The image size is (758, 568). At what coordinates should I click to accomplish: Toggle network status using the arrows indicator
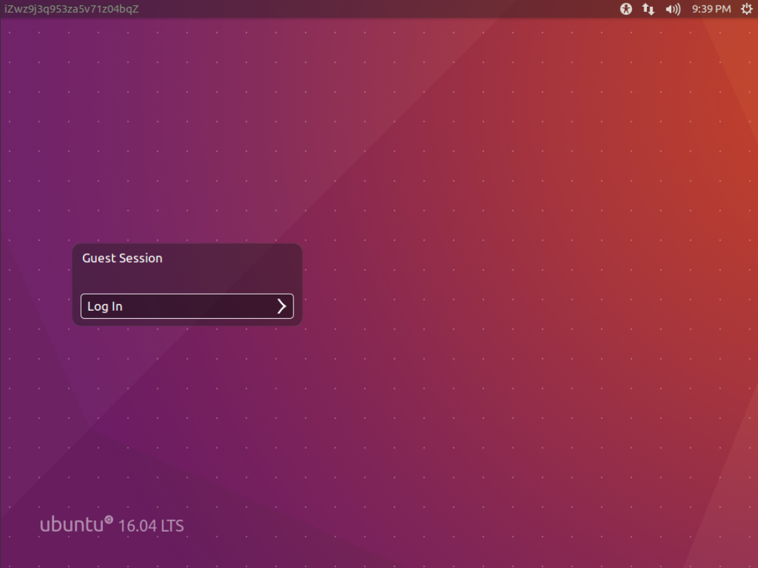(x=648, y=9)
